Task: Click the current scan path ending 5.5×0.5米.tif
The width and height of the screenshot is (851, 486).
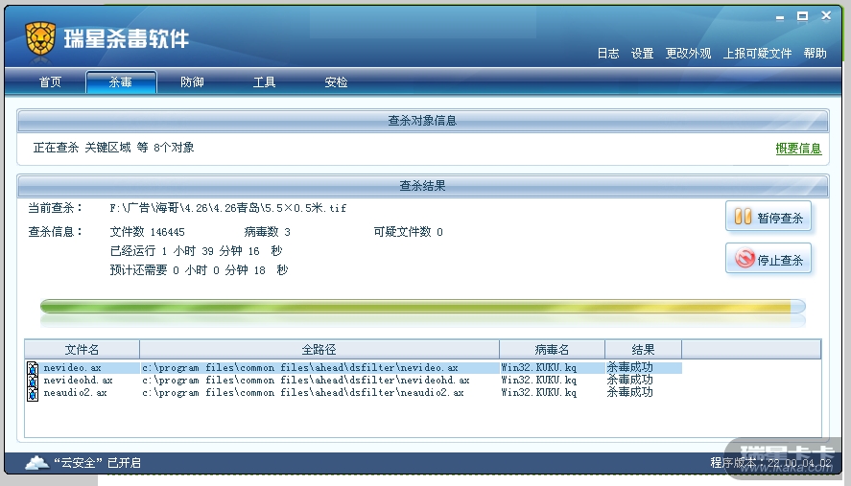Action: point(228,208)
